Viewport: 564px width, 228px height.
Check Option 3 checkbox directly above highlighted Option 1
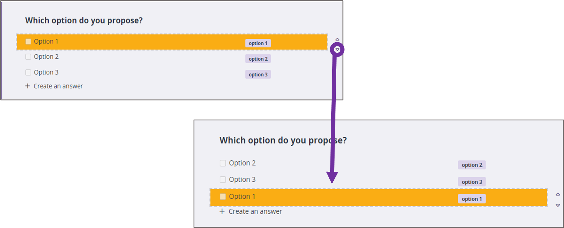tap(223, 180)
